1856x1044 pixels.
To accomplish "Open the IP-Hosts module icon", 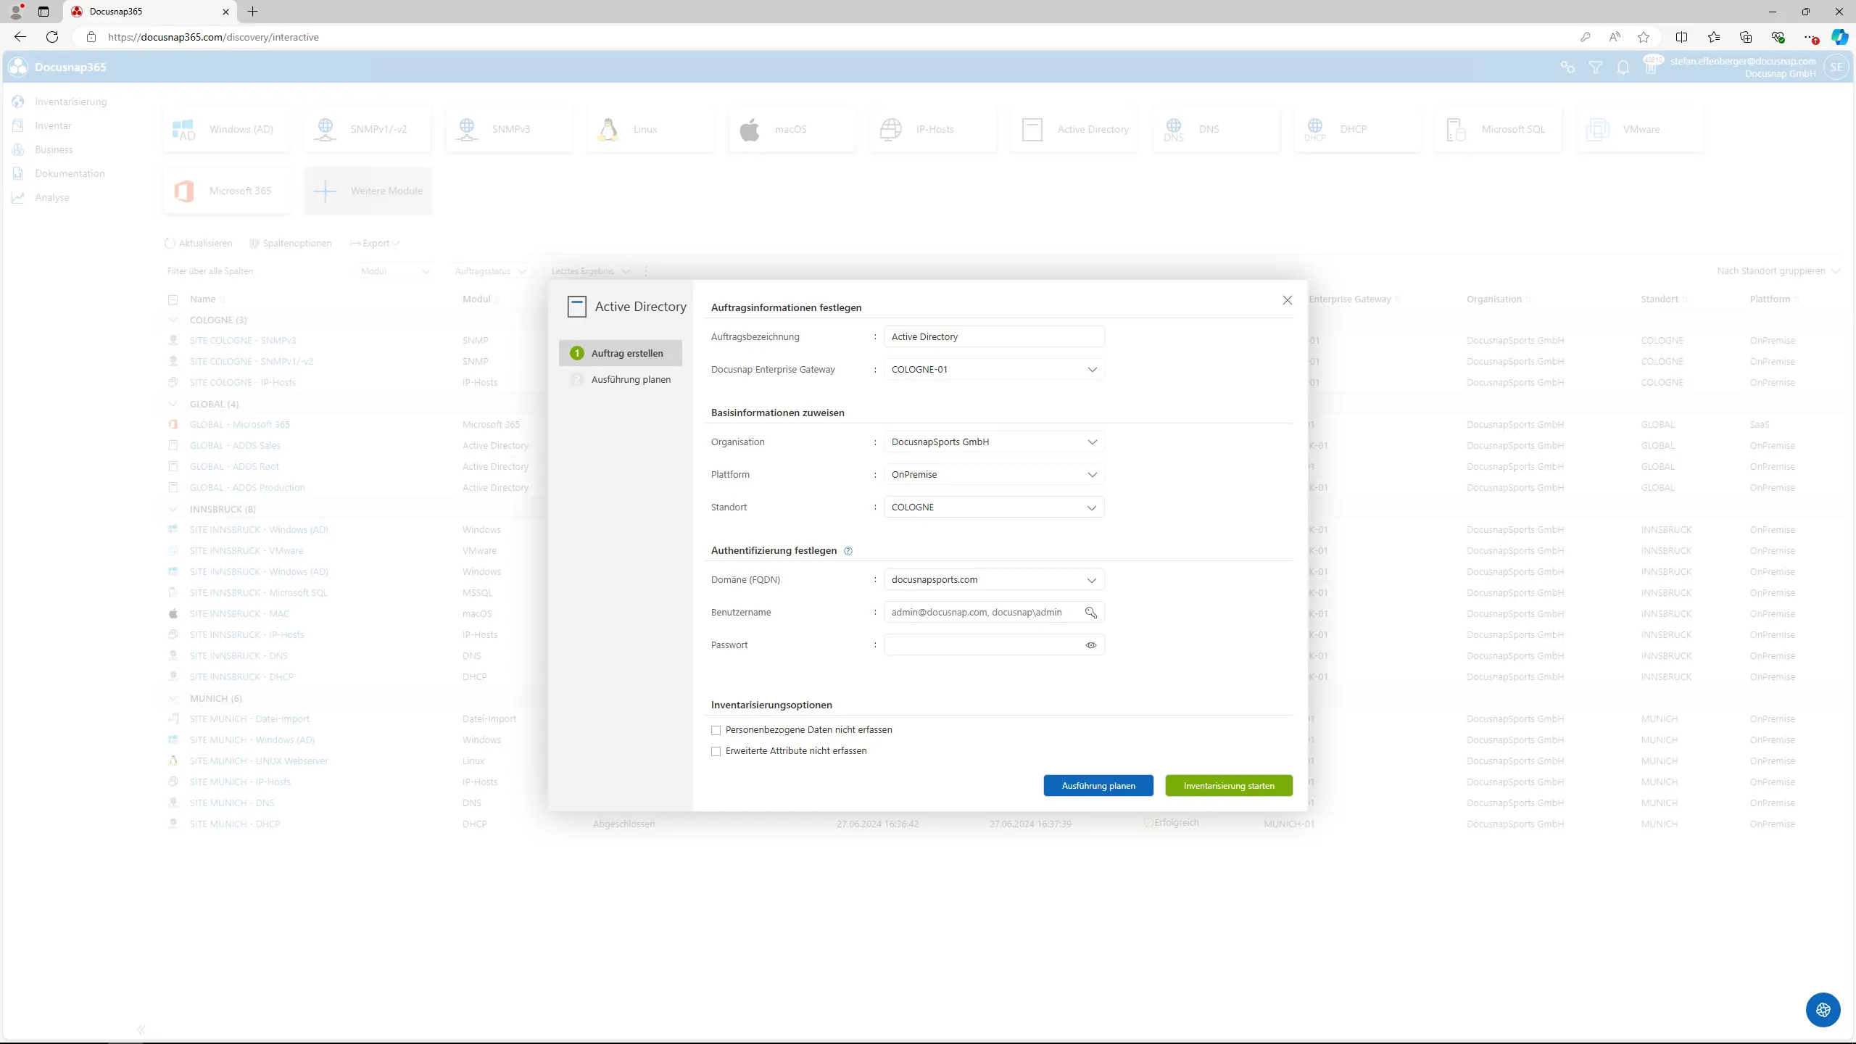I will click(x=891, y=130).
